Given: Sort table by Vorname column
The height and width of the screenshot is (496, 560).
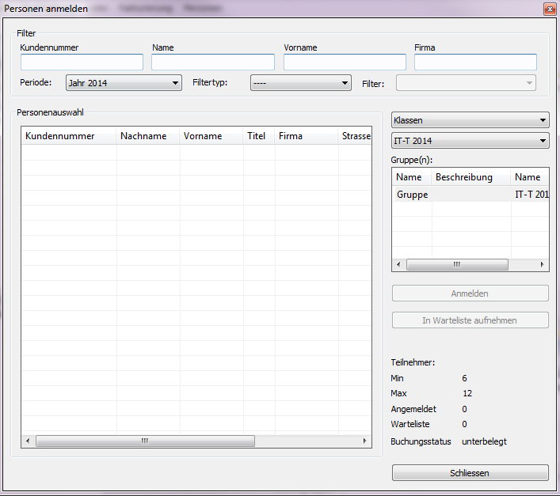Looking at the screenshot, I should [211, 136].
